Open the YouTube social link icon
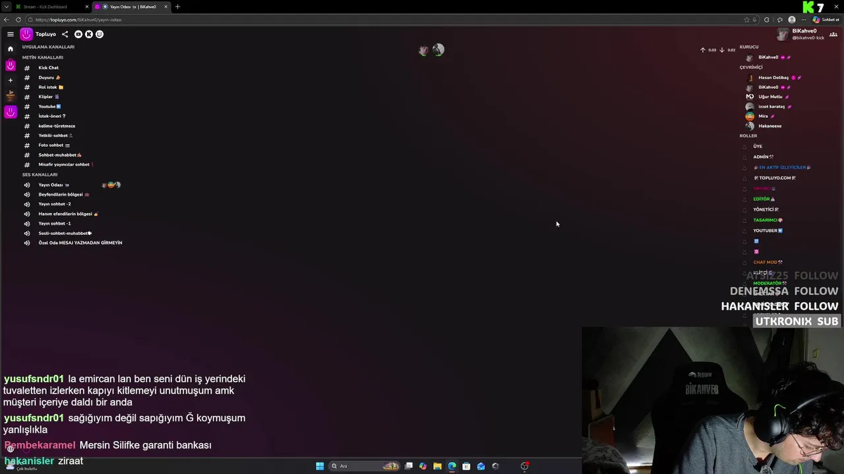The height and width of the screenshot is (474, 844). coord(78,34)
